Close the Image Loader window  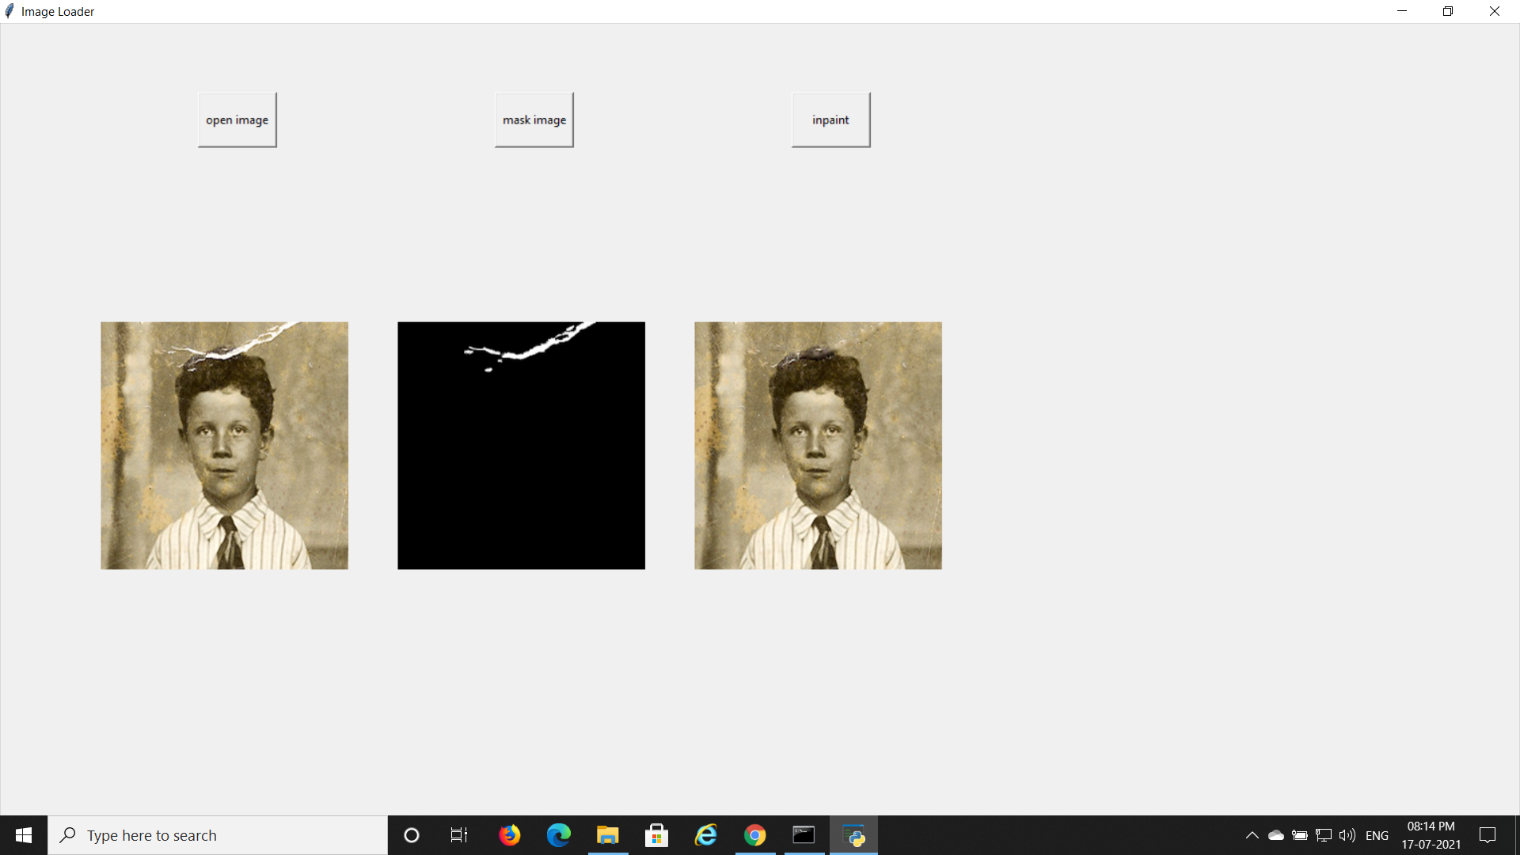(1495, 11)
